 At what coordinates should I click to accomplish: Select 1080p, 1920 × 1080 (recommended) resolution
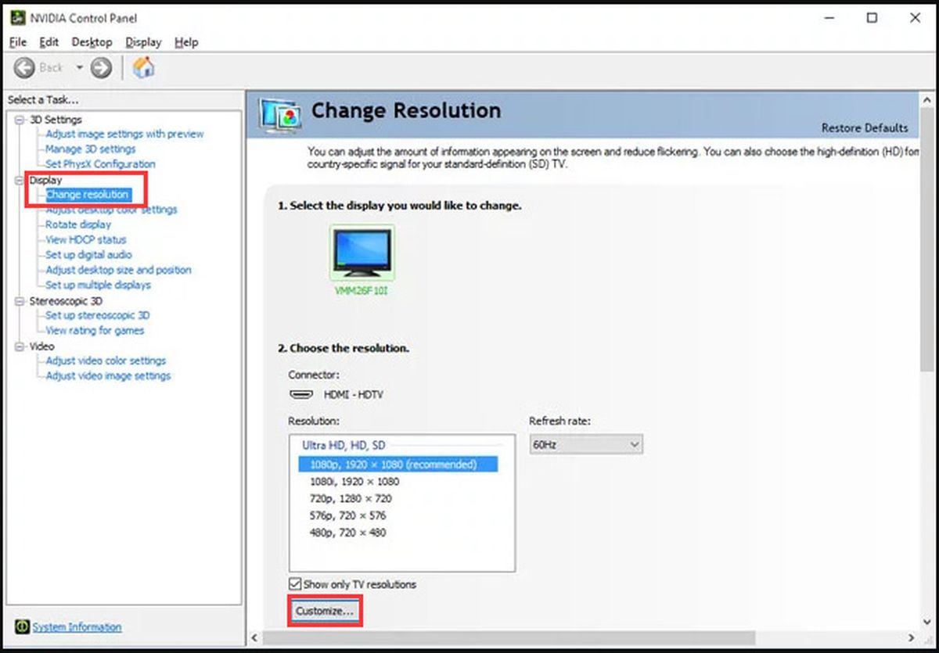[x=398, y=465]
